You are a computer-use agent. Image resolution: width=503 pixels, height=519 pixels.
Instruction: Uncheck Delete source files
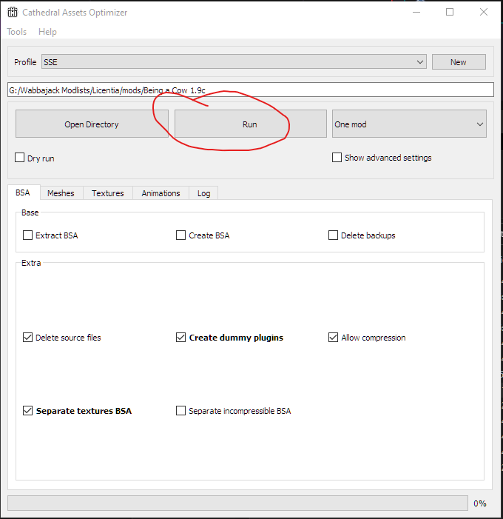tap(27, 338)
